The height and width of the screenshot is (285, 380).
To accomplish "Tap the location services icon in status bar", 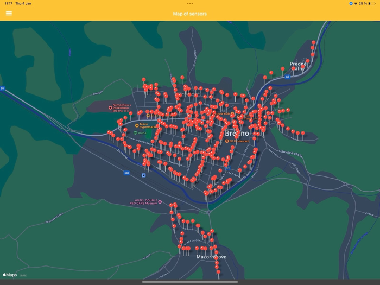I will click(x=351, y=3).
